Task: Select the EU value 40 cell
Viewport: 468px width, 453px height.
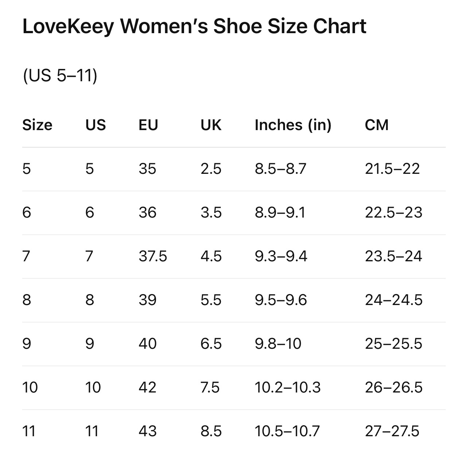Action: [147, 344]
